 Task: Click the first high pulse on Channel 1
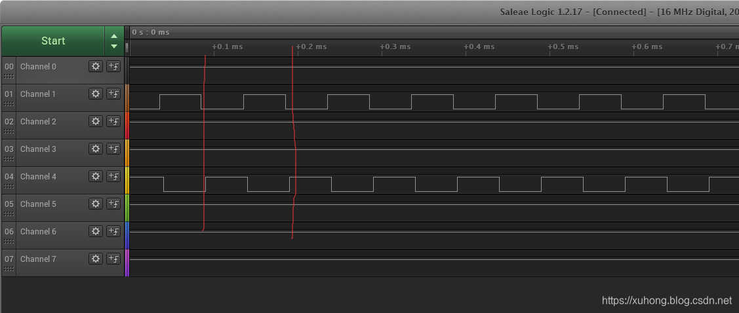pyautogui.click(x=180, y=101)
